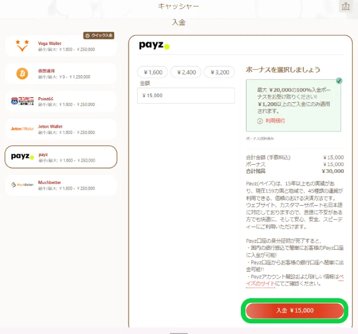
Task: Select the payz payment method card
Action: click(61, 157)
